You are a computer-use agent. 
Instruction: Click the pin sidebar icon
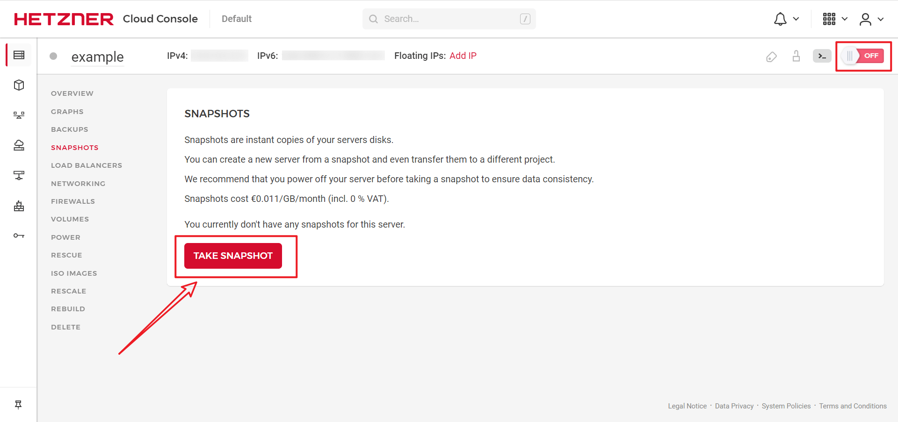18,405
